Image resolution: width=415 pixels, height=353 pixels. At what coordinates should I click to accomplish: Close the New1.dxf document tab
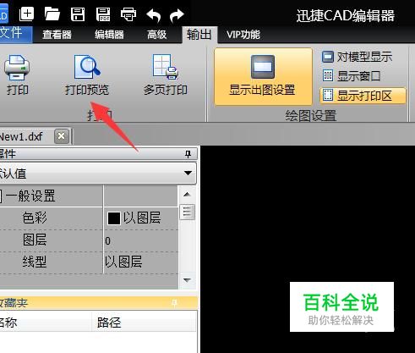61,136
